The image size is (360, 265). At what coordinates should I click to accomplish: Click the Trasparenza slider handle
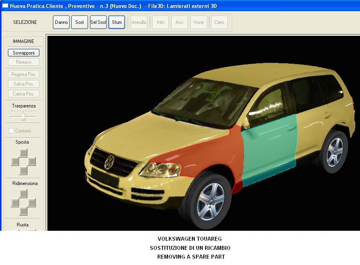pos(23,116)
